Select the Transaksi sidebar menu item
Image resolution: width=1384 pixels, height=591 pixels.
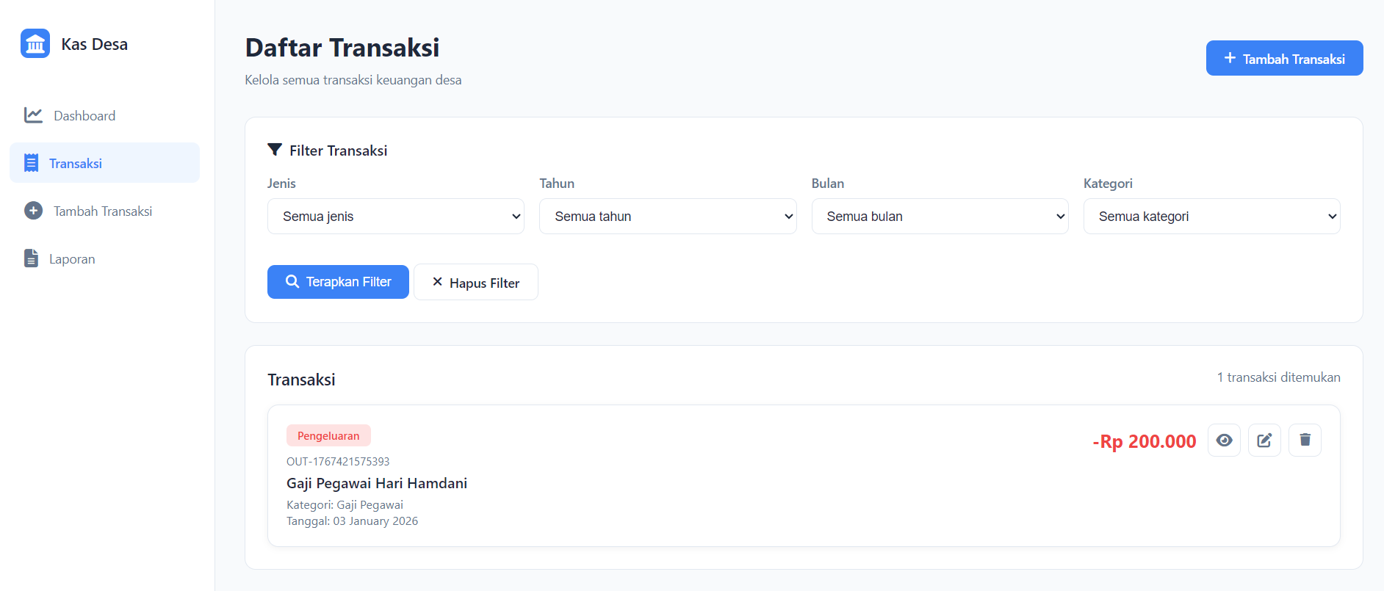coord(104,163)
